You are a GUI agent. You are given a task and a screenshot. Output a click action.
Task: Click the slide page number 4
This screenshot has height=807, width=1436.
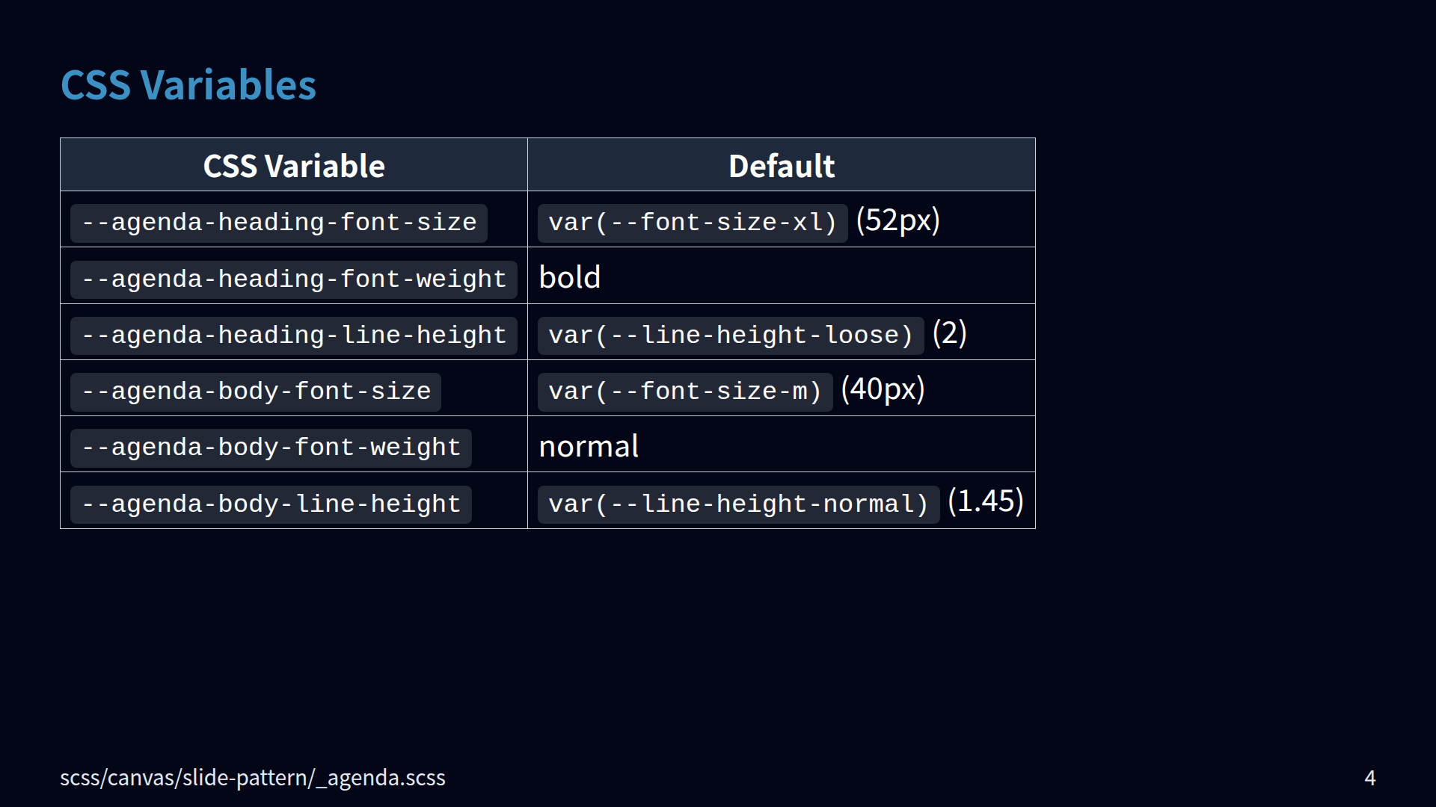point(1369,778)
